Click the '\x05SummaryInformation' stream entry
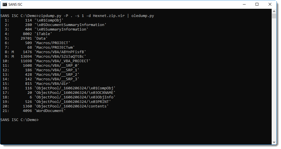The height and width of the screenshot is (149, 281). (61, 29)
